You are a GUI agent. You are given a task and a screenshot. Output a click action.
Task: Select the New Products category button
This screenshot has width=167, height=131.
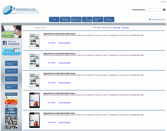pyautogui.click(x=11, y=87)
